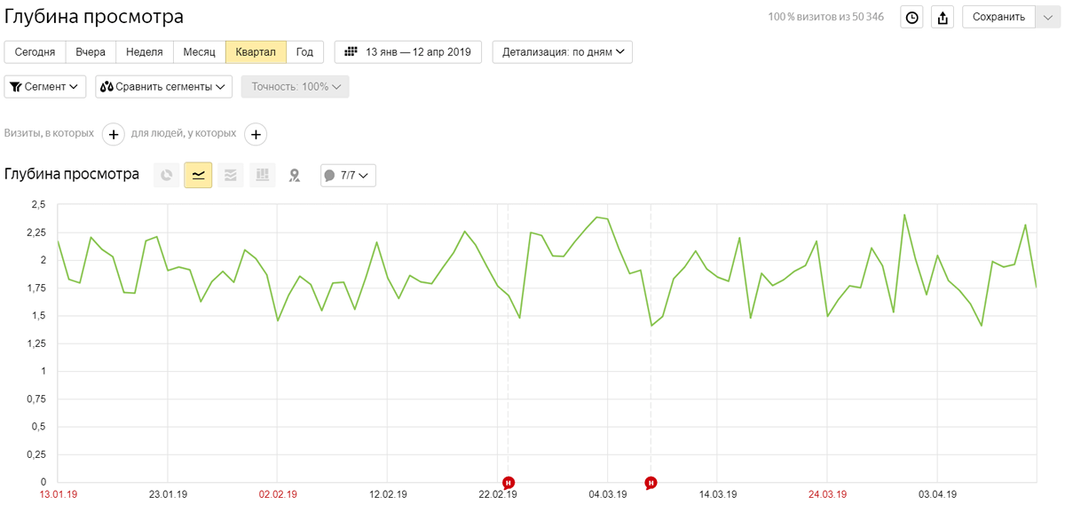The width and height of the screenshot is (1065, 505).
Task: Click the export/share icon
Action: 943,17
